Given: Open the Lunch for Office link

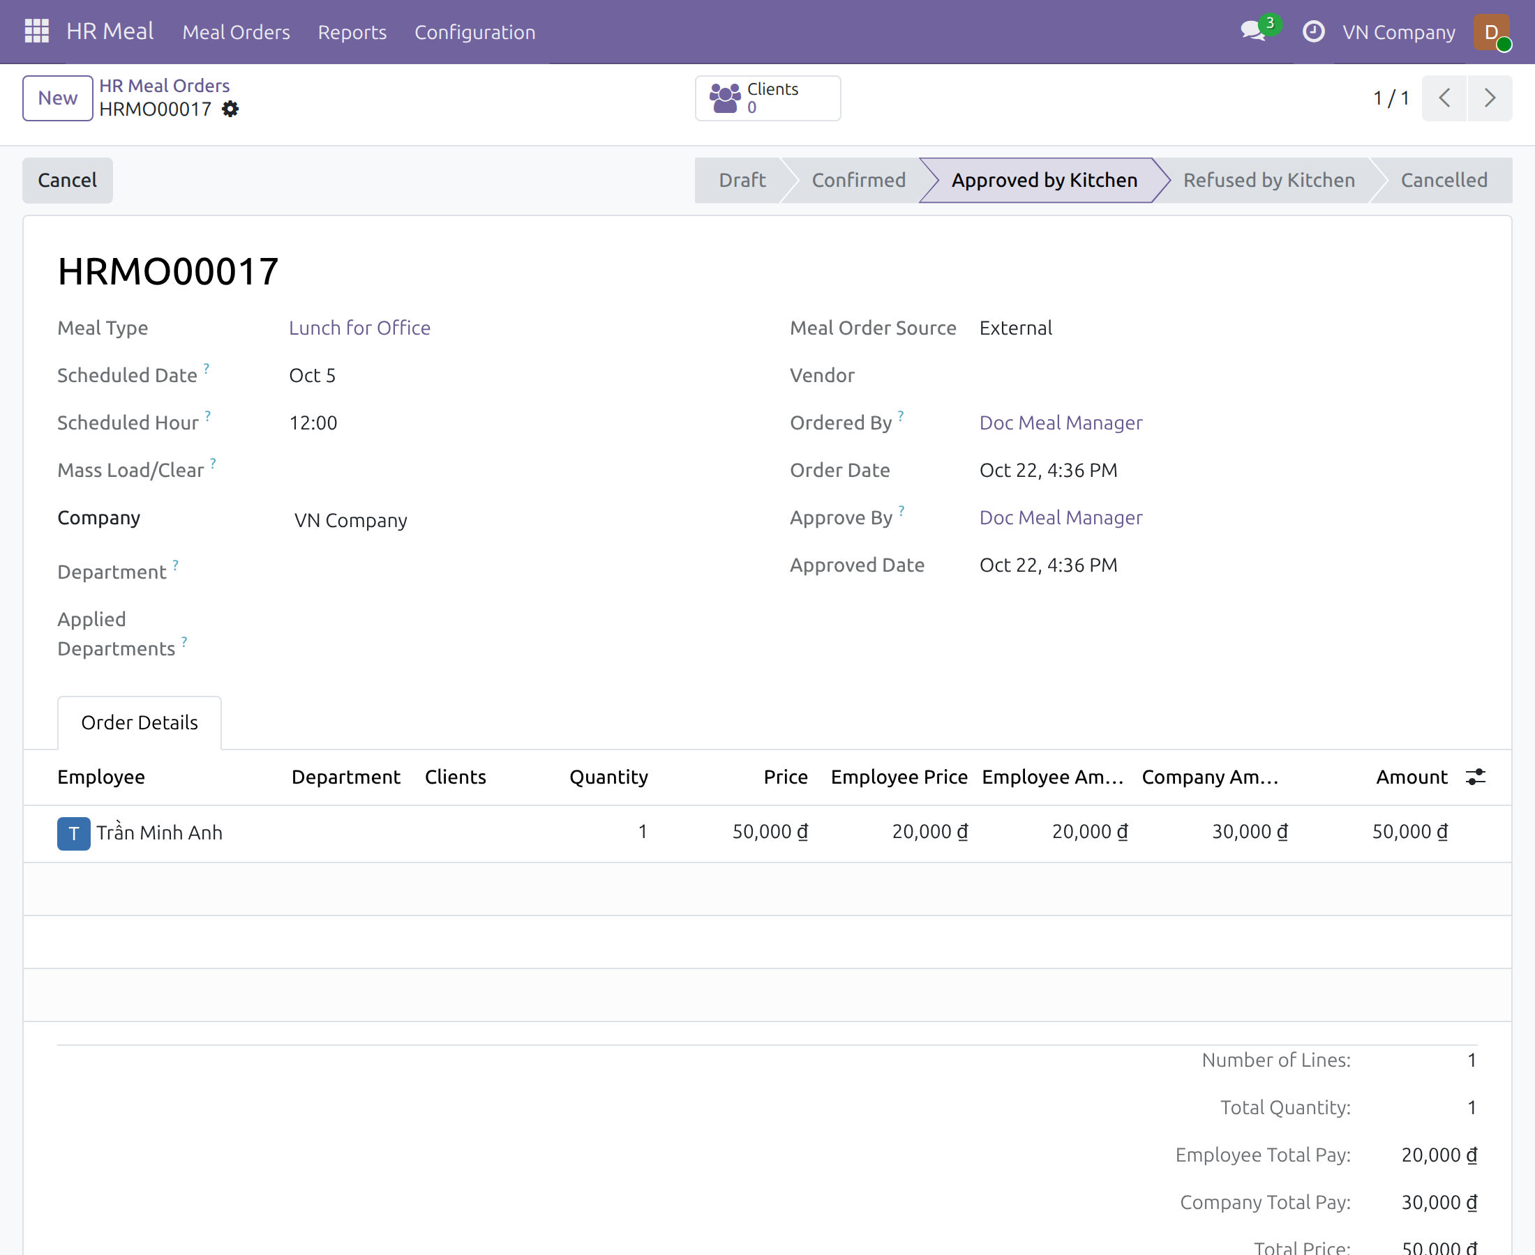Looking at the screenshot, I should pyautogui.click(x=359, y=328).
